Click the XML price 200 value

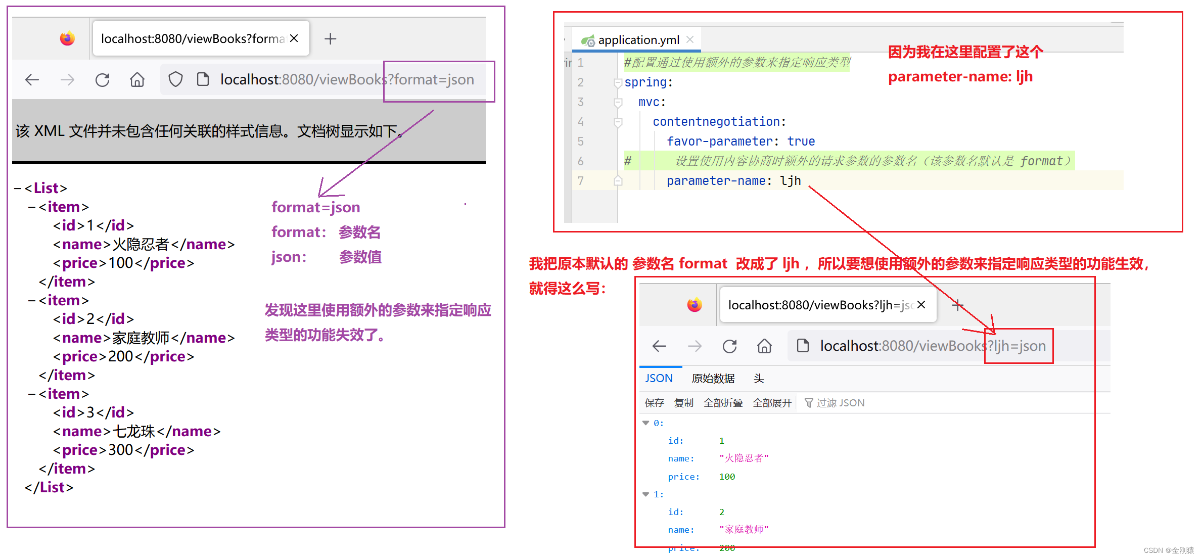tap(121, 357)
